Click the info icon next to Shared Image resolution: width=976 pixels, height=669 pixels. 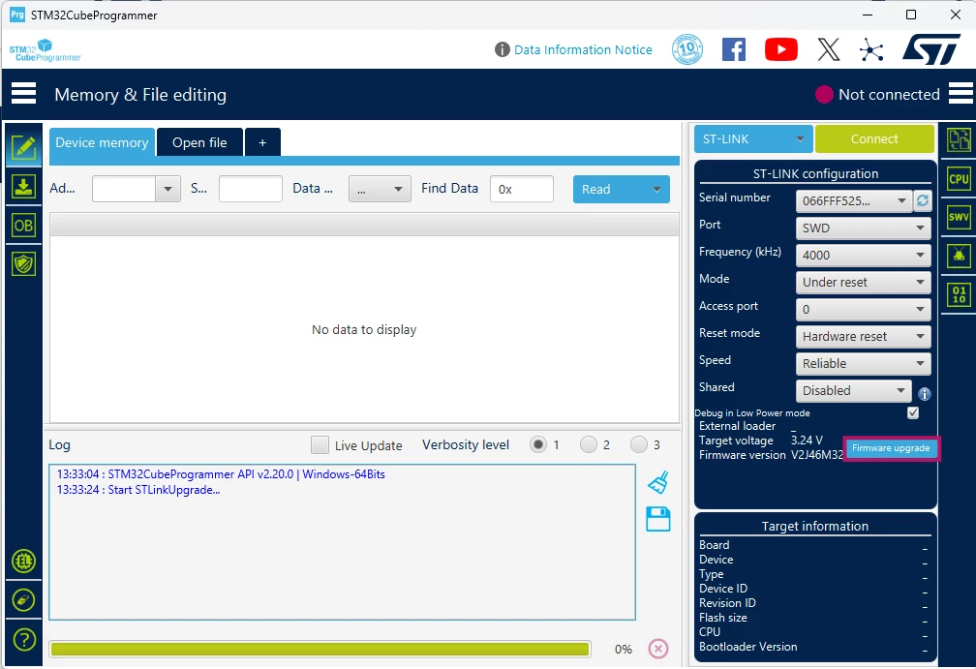[925, 393]
